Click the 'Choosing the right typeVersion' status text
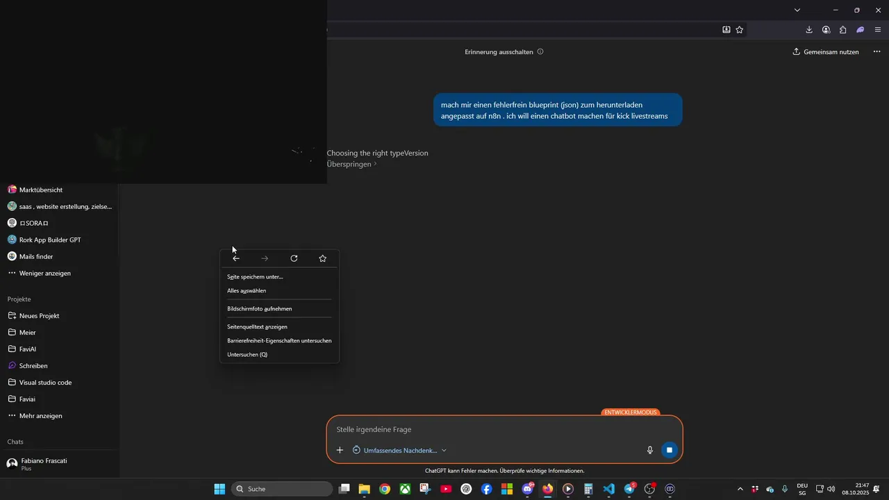The image size is (889, 500). (377, 153)
